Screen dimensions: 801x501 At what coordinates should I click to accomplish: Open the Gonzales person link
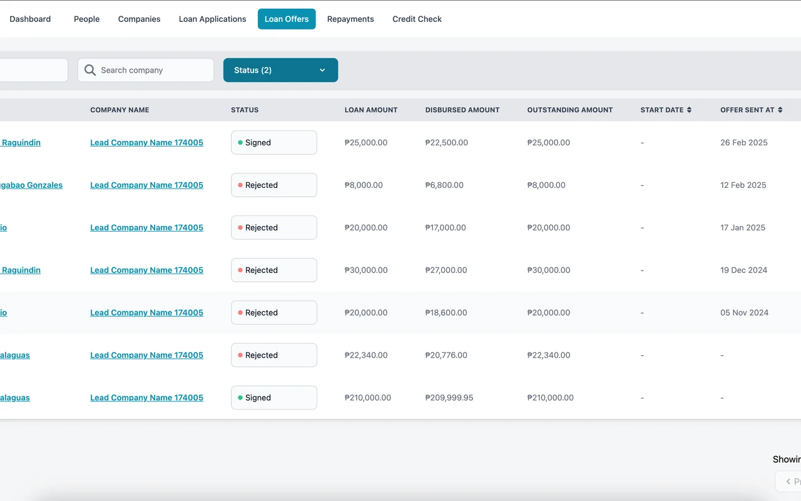pyautogui.click(x=31, y=185)
